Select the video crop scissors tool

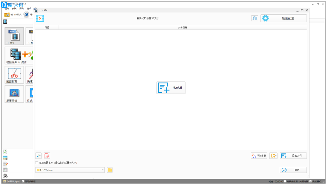click(14, 75)
